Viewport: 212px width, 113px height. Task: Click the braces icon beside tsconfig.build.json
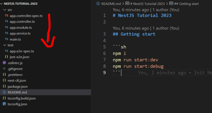(4, 98)
